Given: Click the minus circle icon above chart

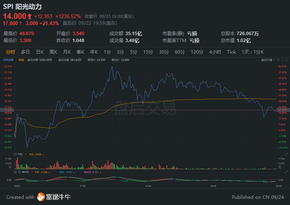Looking at the screenshot, I should 282,60.
